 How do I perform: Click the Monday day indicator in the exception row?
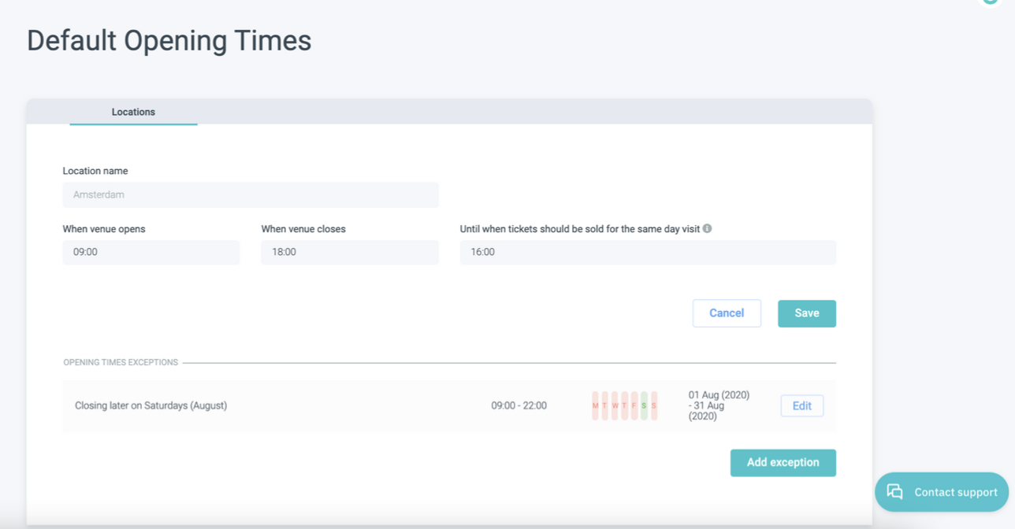coord(595,406)
